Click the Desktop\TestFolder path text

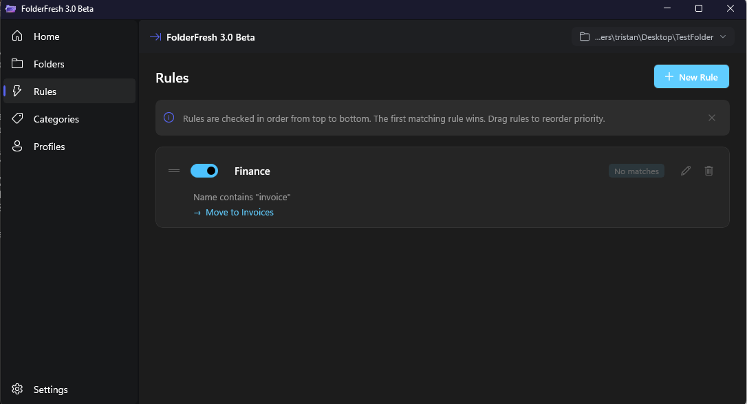coord(653,37)
